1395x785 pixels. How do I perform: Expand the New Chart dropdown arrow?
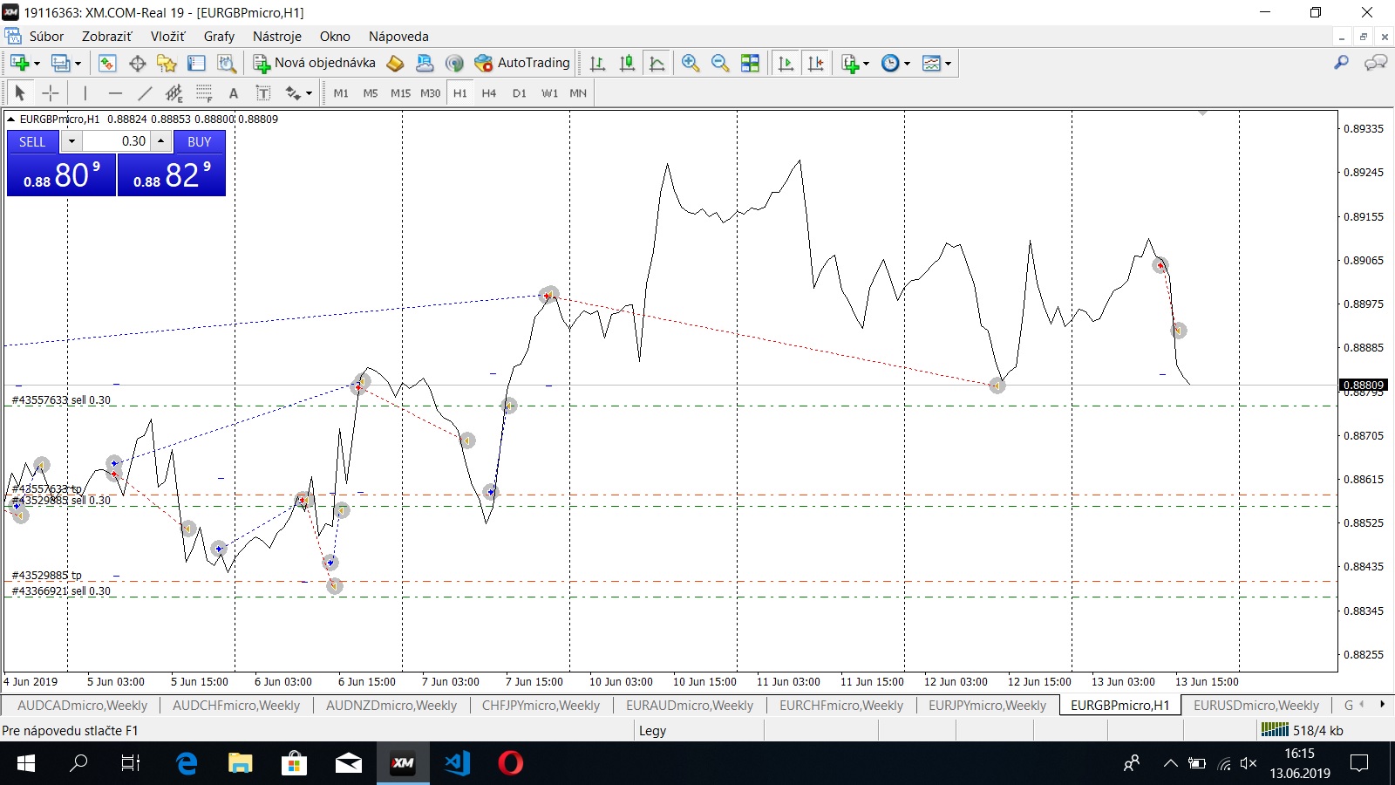point(37,63)
